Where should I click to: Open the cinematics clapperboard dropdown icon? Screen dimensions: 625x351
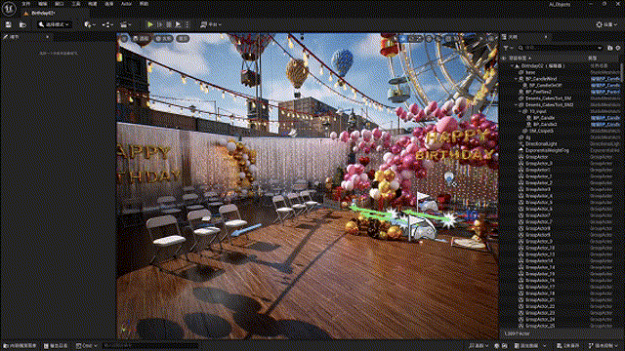126,24
